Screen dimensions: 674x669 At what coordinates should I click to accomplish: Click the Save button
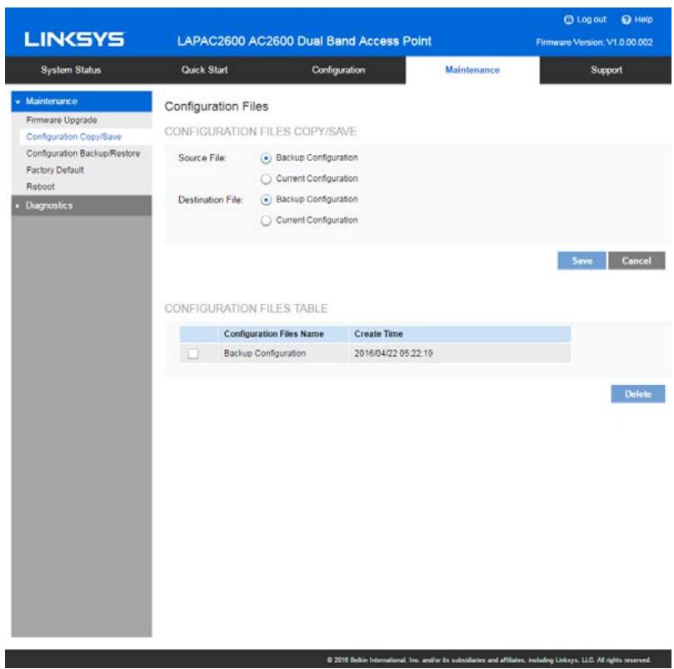(x=582, y=261)
